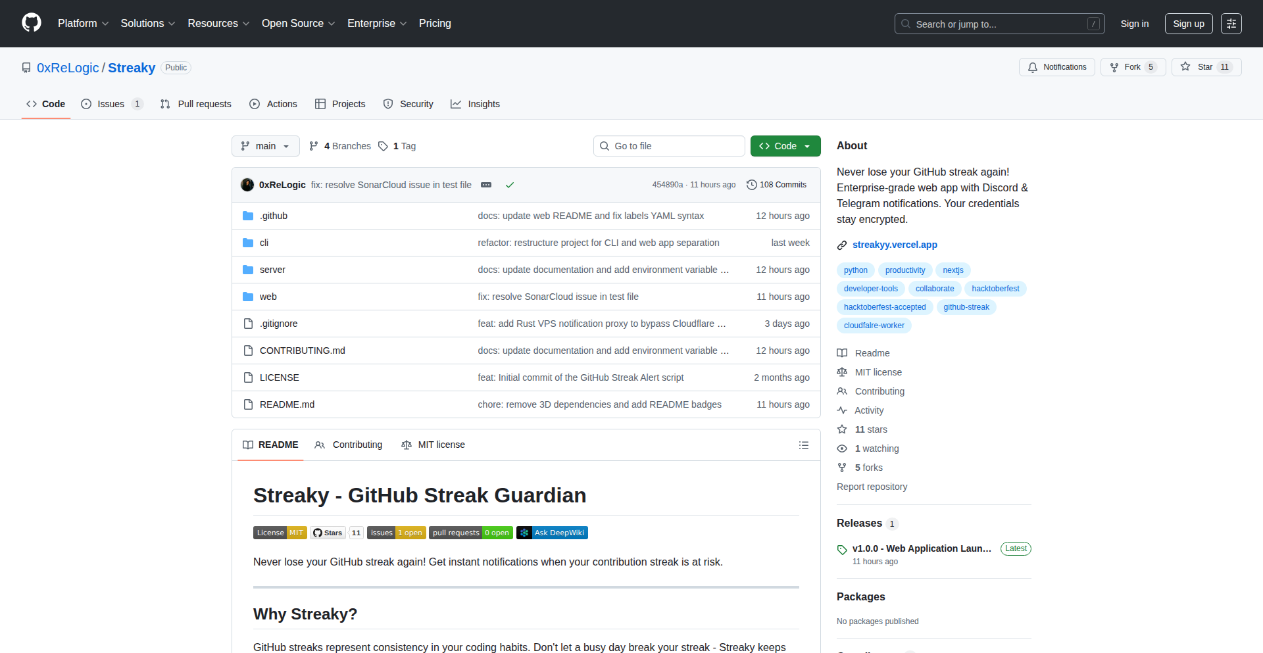Screen dimensions: 1263x653
Task: Expand the Code download dropdown arrow
Action: tap(807, 146)
